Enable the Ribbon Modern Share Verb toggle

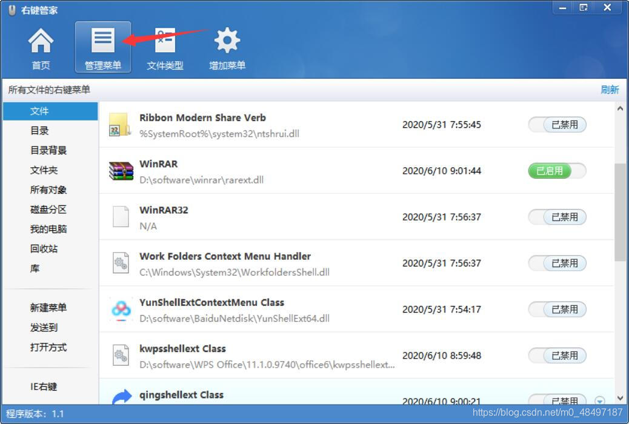point(557,125)
